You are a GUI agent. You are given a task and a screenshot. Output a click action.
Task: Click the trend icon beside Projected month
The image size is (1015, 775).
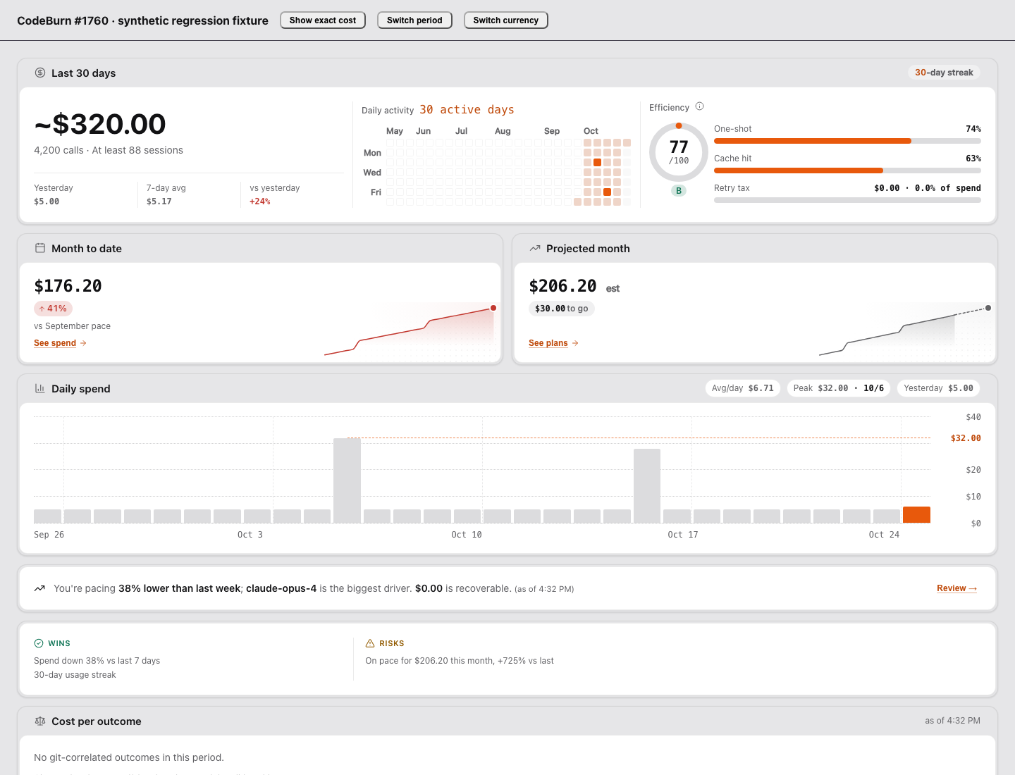click(535, 248)
